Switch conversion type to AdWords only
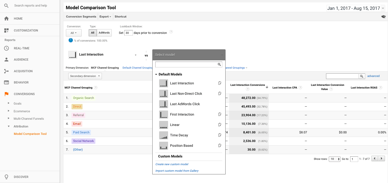Image resolution: width=388 pixels, height=183 pixels. pyautogui.click(x=104, y=33)
